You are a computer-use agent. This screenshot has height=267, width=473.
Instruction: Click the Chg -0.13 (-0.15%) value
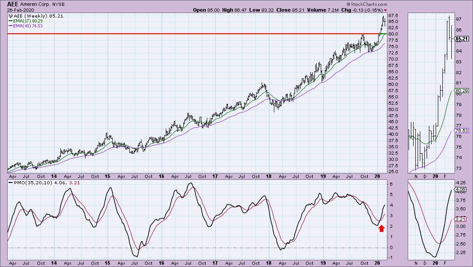[362, 10]
